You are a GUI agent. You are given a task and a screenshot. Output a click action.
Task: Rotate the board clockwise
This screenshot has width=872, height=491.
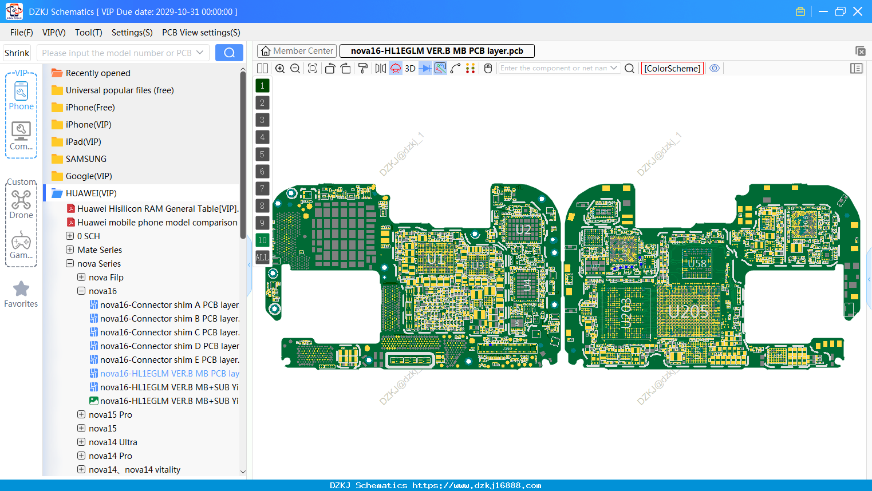pos(346,68)
